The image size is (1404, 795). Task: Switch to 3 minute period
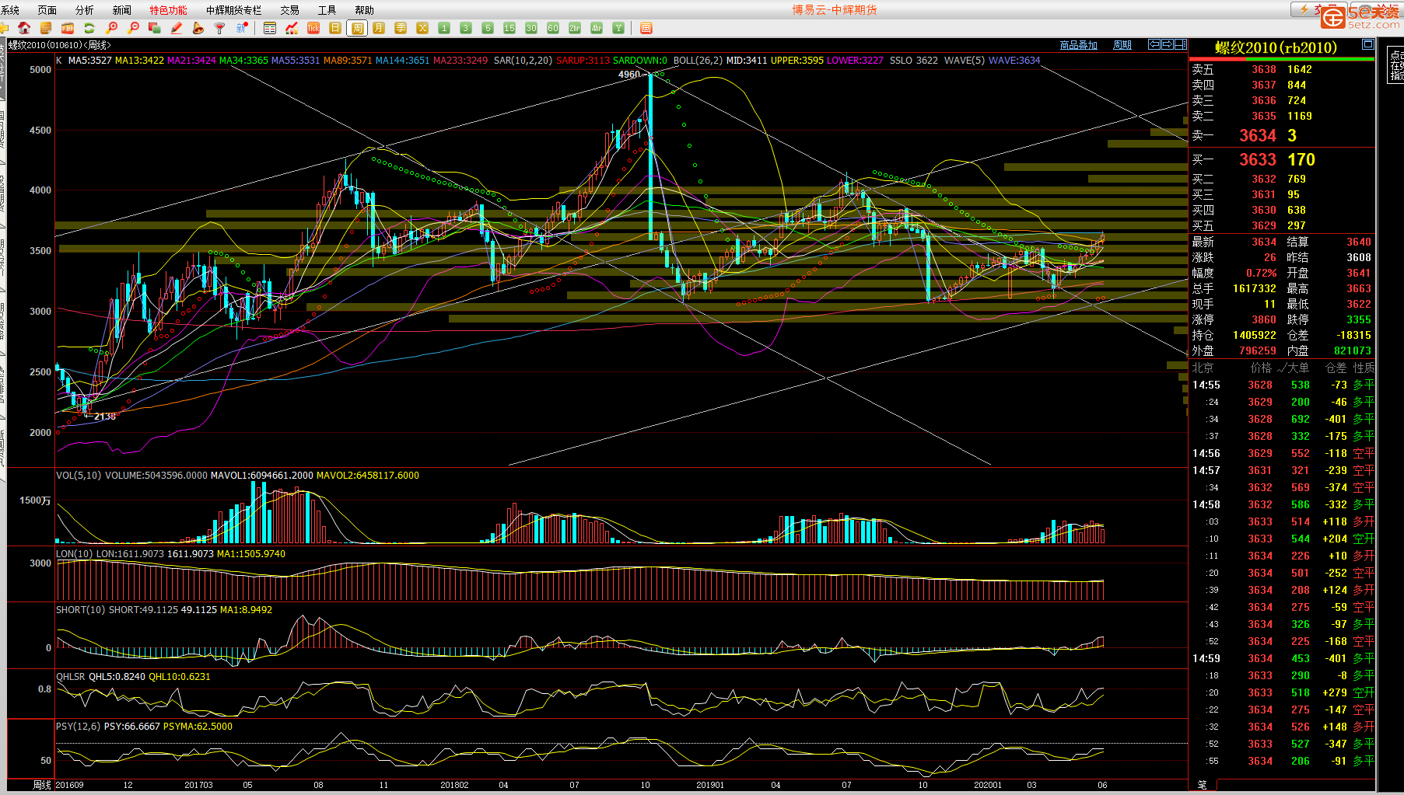466,28
